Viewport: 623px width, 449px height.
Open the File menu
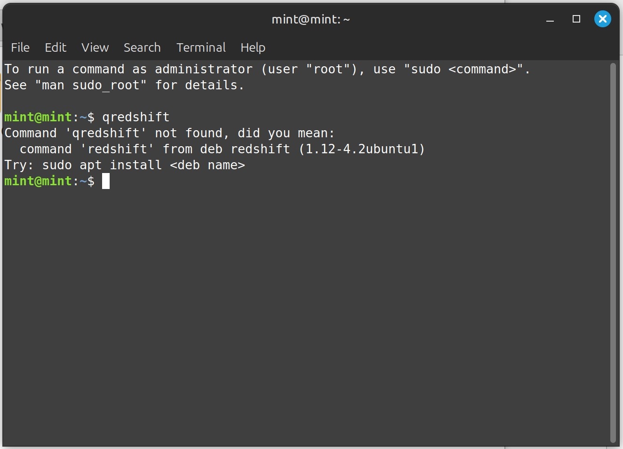20,47
